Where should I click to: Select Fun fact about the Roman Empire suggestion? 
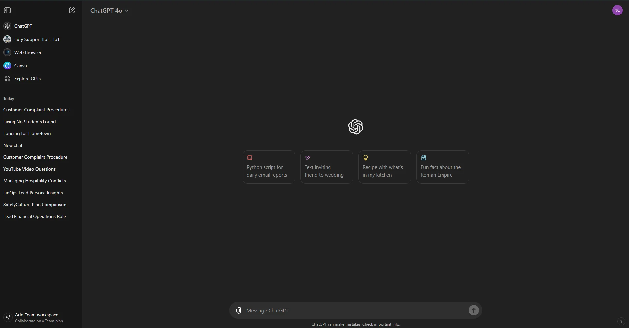coord(443,167)
